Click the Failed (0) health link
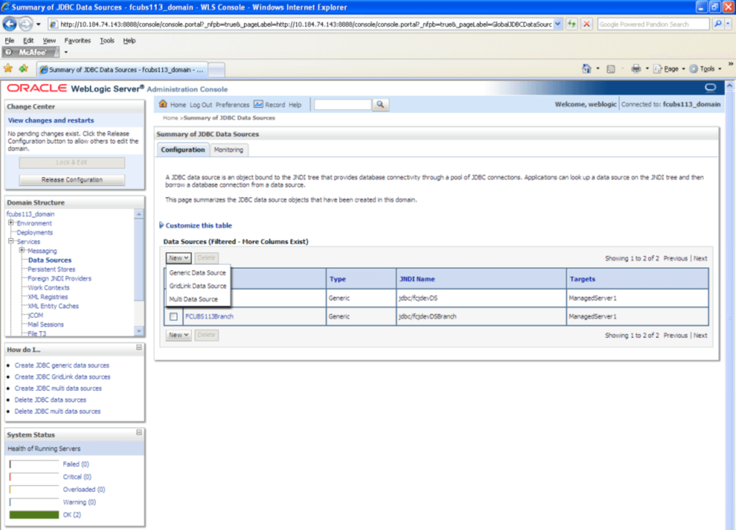The height and width of the screenshot is (530, 736). tap(75, 464)
